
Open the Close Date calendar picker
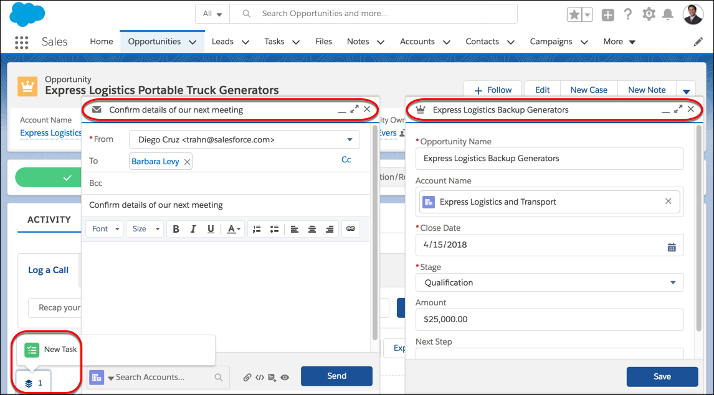click(672, 248)
